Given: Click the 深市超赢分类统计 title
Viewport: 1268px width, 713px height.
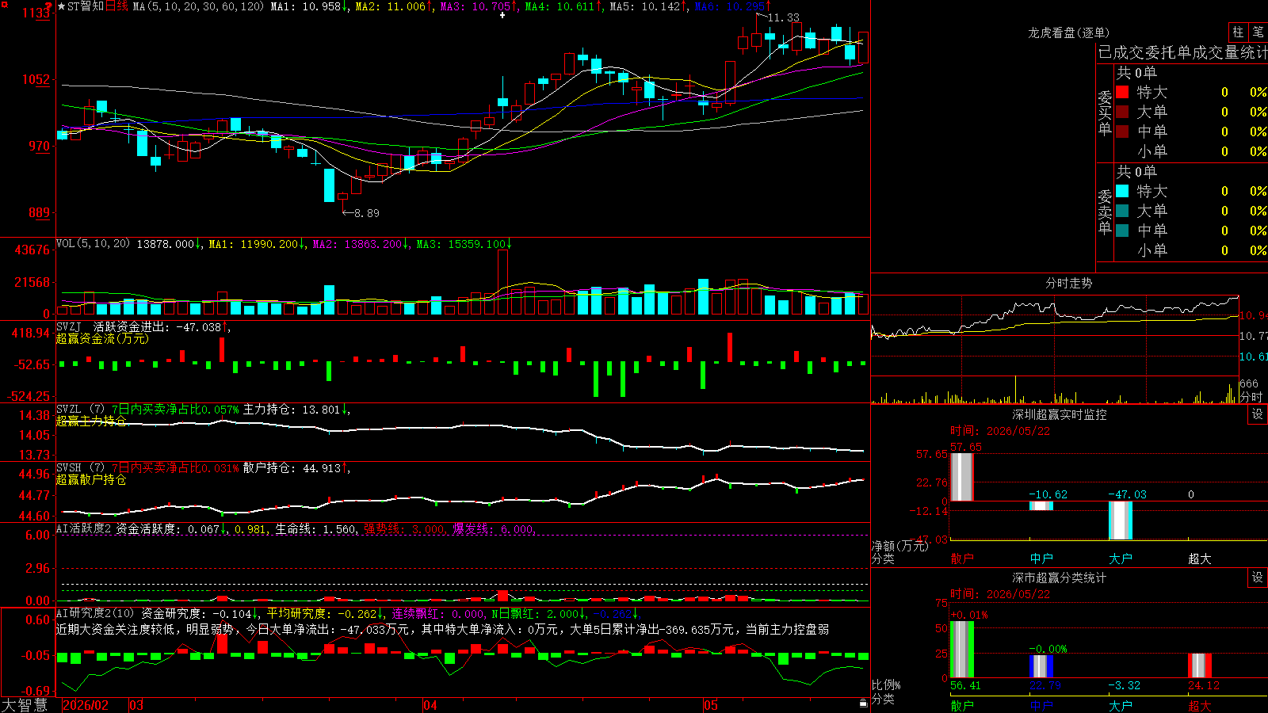Looking at the screenshot, I should [x=1059, y=578].
